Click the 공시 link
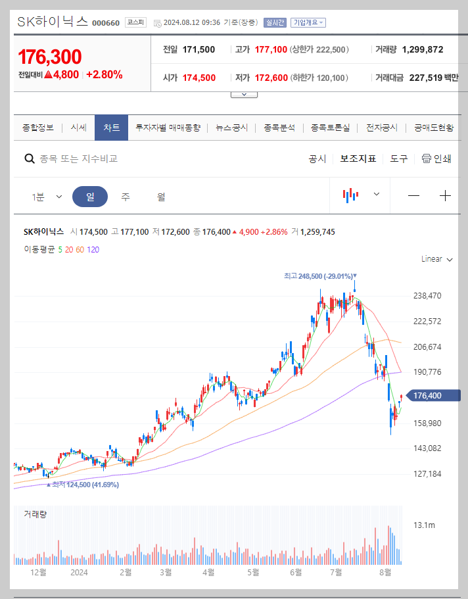This screenshot has width=468, height=599. [x=317, y=158]
